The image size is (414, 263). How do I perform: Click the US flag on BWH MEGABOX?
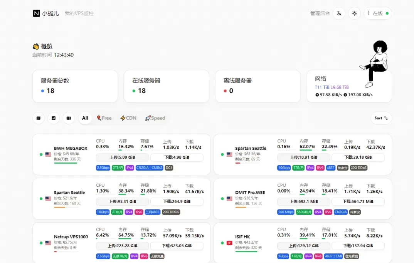coord(48,154)
